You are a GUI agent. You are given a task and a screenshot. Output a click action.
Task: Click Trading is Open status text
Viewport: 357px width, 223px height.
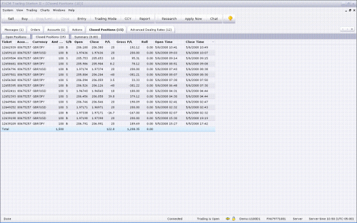pyautogui.click(x=208, y=219)
